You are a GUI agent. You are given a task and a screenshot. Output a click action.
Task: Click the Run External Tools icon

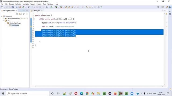tap(61, 7)
